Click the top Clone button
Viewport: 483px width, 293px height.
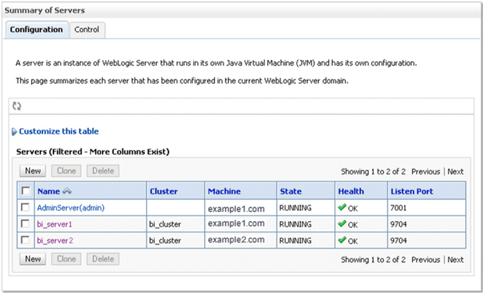point(66,171)
